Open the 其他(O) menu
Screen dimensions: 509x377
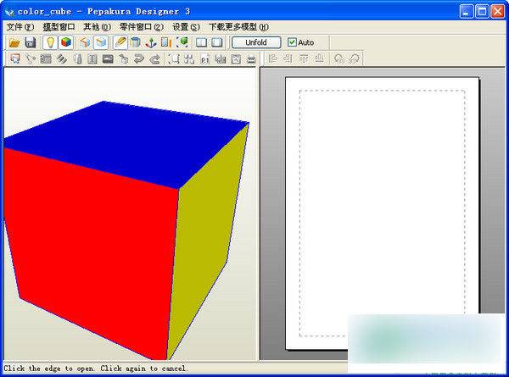point(97,27)
